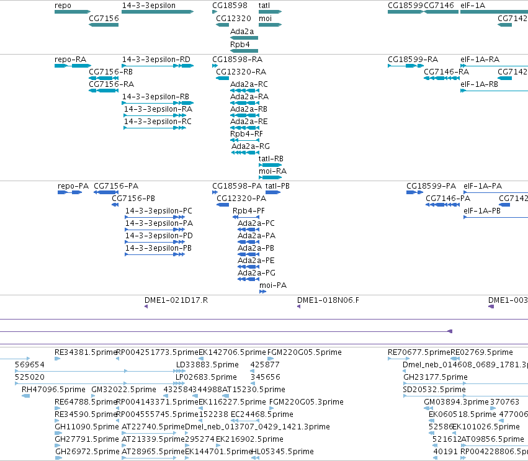Click the CG18599-PA protein feature
Viewport: 528px width, 461px height.
(414, 192)
